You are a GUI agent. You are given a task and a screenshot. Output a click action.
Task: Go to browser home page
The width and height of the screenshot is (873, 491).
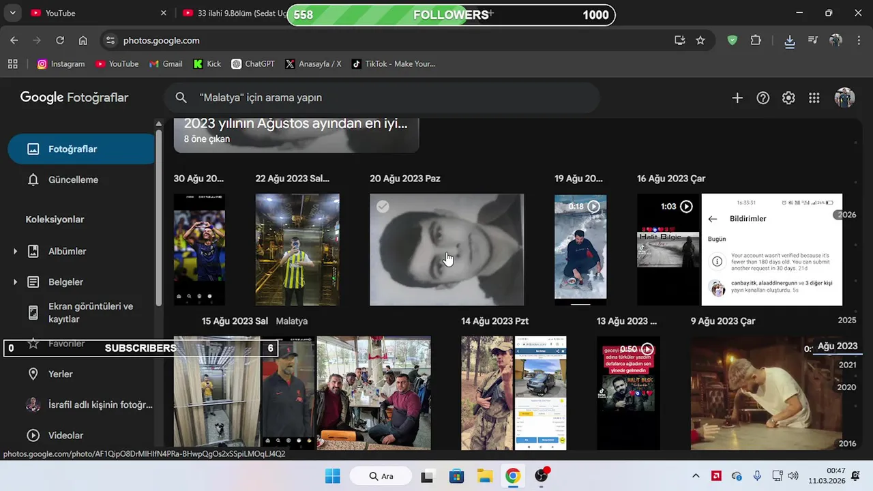click(83, 40)
